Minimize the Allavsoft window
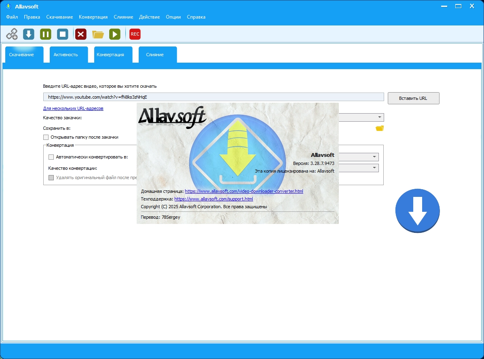 pyautogui.click(x=444, y=6)
